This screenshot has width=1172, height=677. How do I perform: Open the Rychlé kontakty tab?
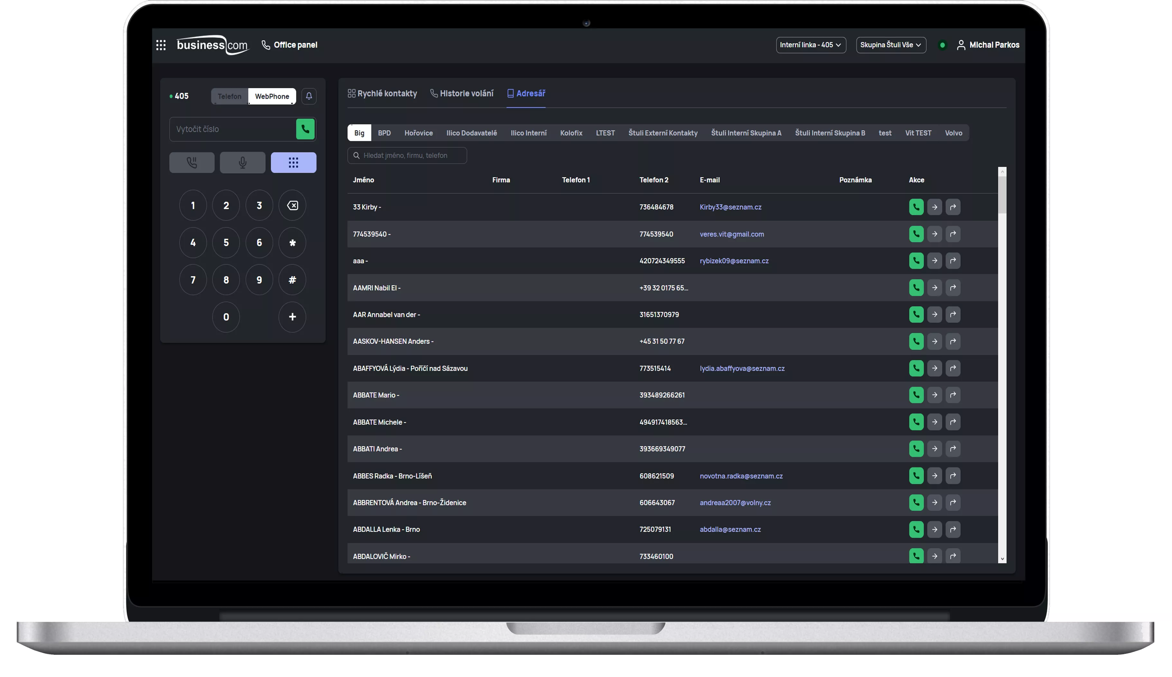click(382, 93)
